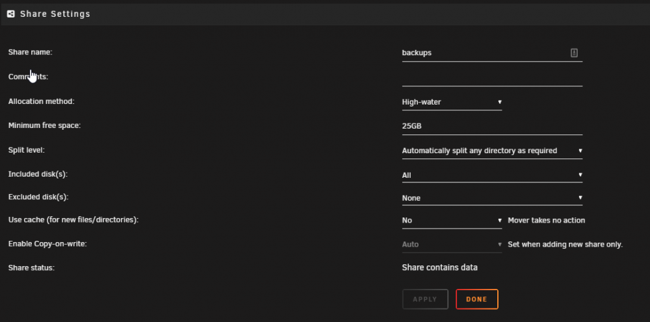Image resolution: width=650 pixels, height=322 pixels.
Task: Click the Share contains data status text
Action: (x=439, y=267)
